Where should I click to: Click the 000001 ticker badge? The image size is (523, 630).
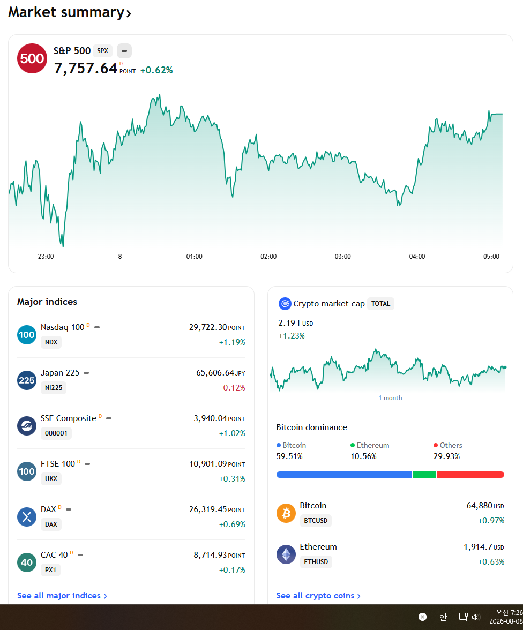(56, 433)
